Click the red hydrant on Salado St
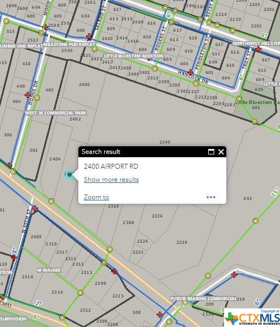This screenshot has width=280, height=327. click(x=89, y=36)
